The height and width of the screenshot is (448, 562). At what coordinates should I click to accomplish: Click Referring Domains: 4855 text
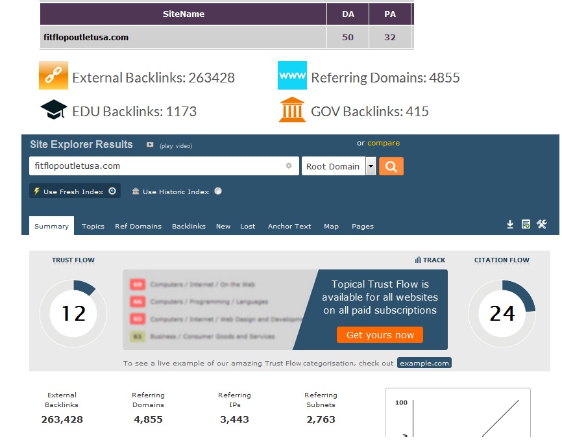point(385,77)
